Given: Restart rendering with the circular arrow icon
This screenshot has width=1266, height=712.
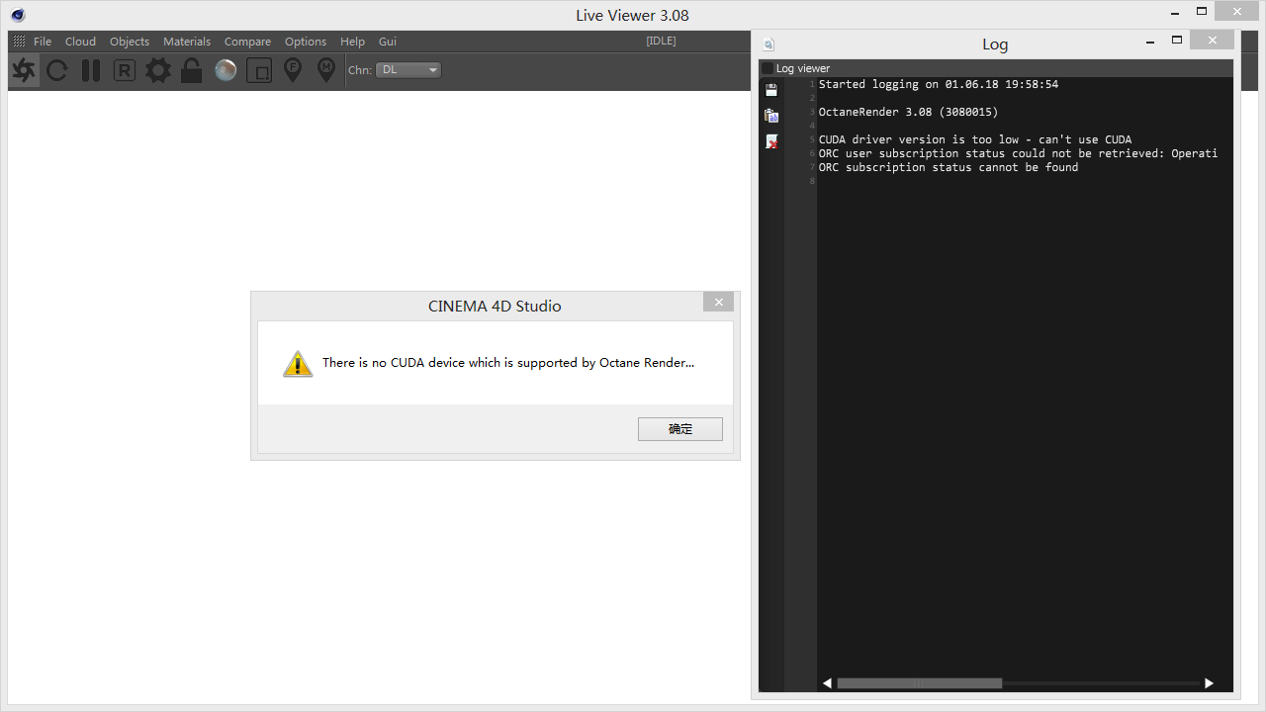Looking at the screenshot, I should click(57, 70).
